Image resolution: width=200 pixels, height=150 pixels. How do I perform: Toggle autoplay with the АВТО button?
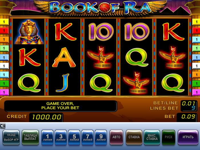click(x=116, y=137)
